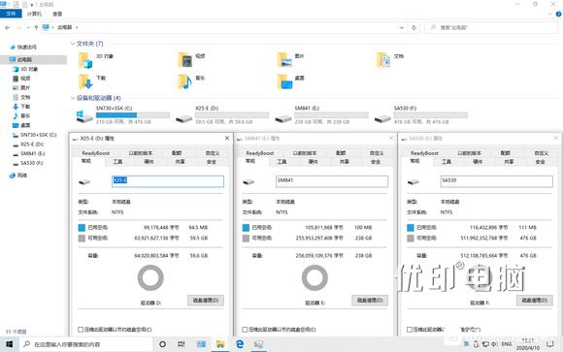Screen dimensions: 563x352
Task: Click the D: drive usage bar in main pane
Action: [x=232, y=114]
